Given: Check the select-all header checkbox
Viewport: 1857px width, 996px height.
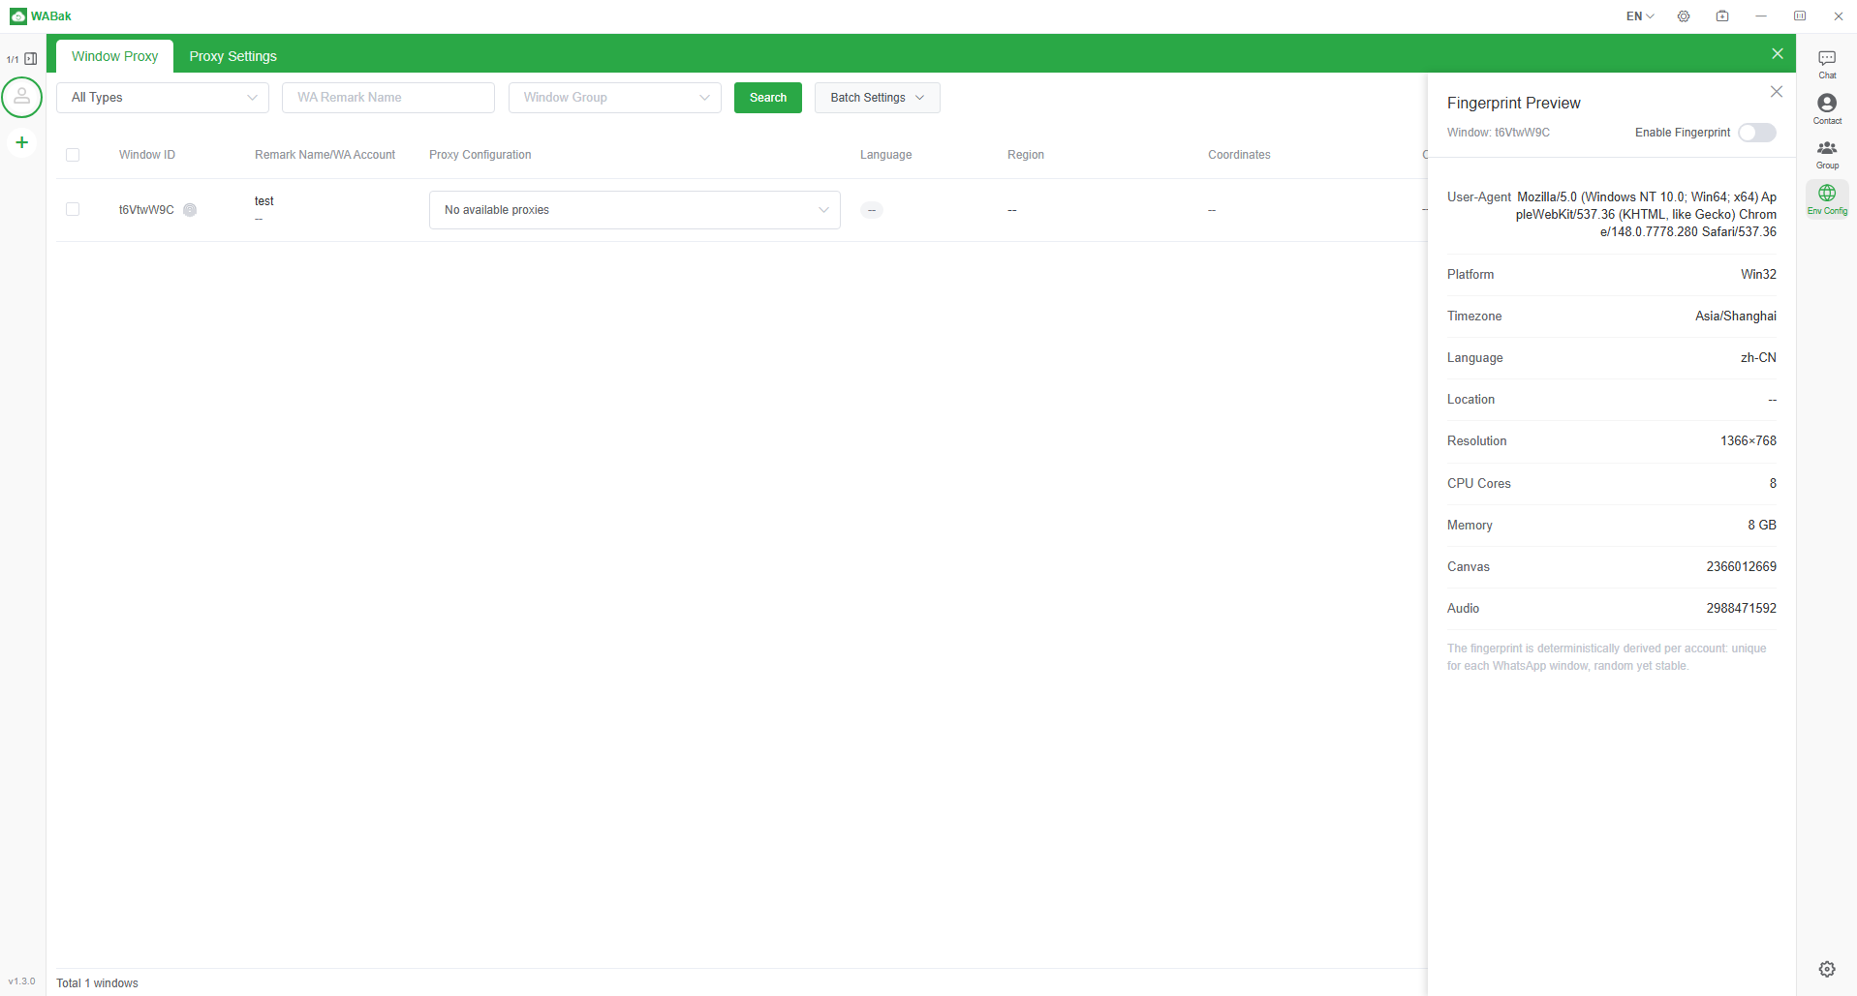Looking at the screenshot, I should click(x=73, y=155).
